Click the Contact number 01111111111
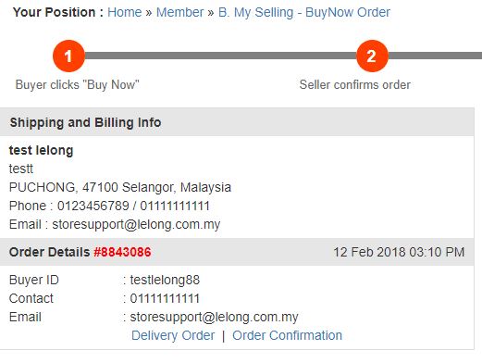 (165, 298)
